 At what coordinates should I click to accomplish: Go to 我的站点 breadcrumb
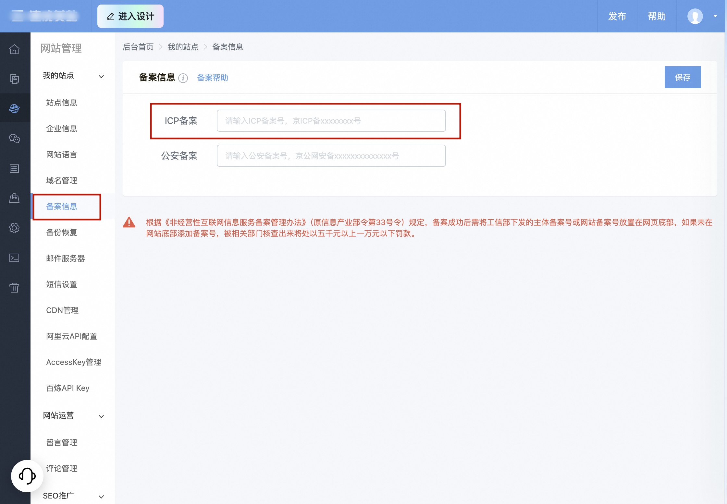(x=183, y=47)
